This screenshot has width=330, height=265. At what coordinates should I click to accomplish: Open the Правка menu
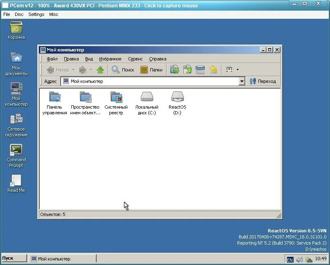pyautogui.click(x=71, y=59)
